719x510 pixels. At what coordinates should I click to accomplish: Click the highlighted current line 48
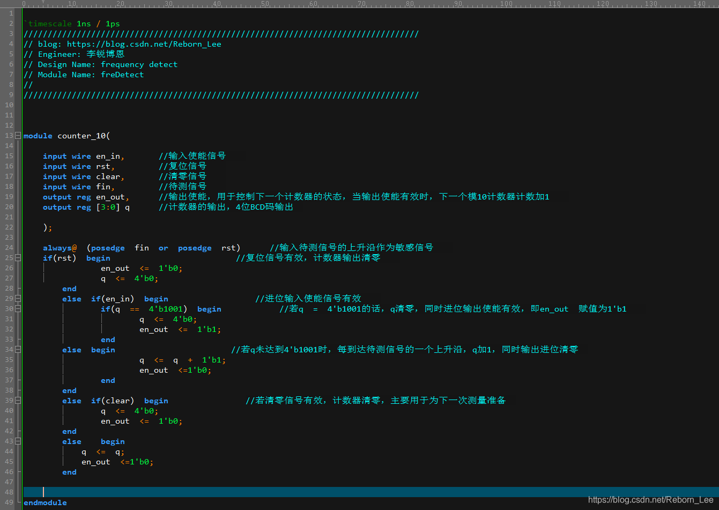click(x=370, y=492)
